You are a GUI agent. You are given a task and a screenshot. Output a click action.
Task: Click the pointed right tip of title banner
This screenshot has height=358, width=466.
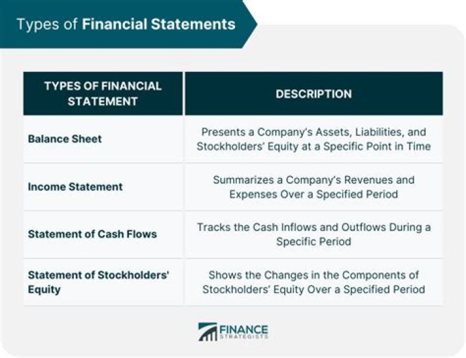click(254, 25)
